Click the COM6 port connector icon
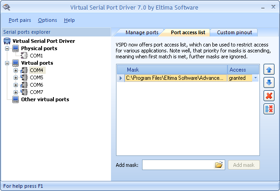 (24, 85)
